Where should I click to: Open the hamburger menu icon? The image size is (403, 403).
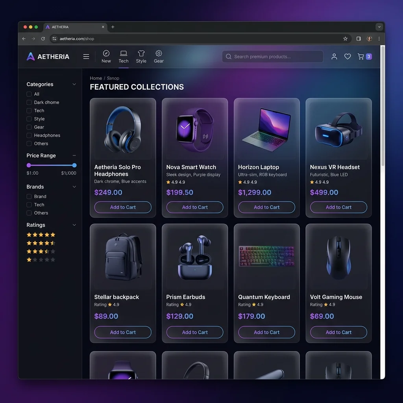[x=86, y=57]
